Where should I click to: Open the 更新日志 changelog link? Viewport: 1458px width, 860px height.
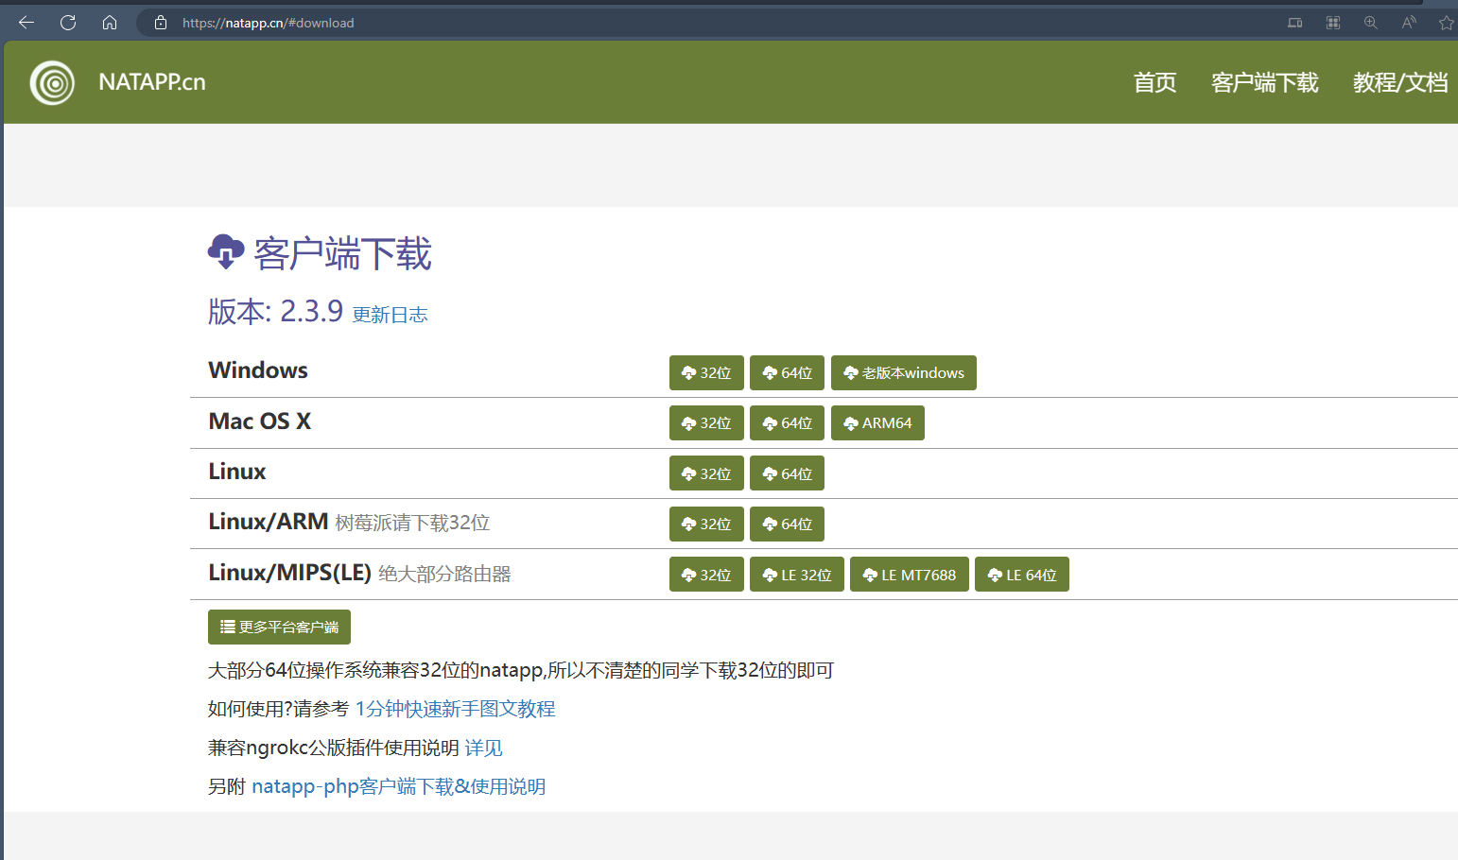pyautogui.click(x=390, y=315)
